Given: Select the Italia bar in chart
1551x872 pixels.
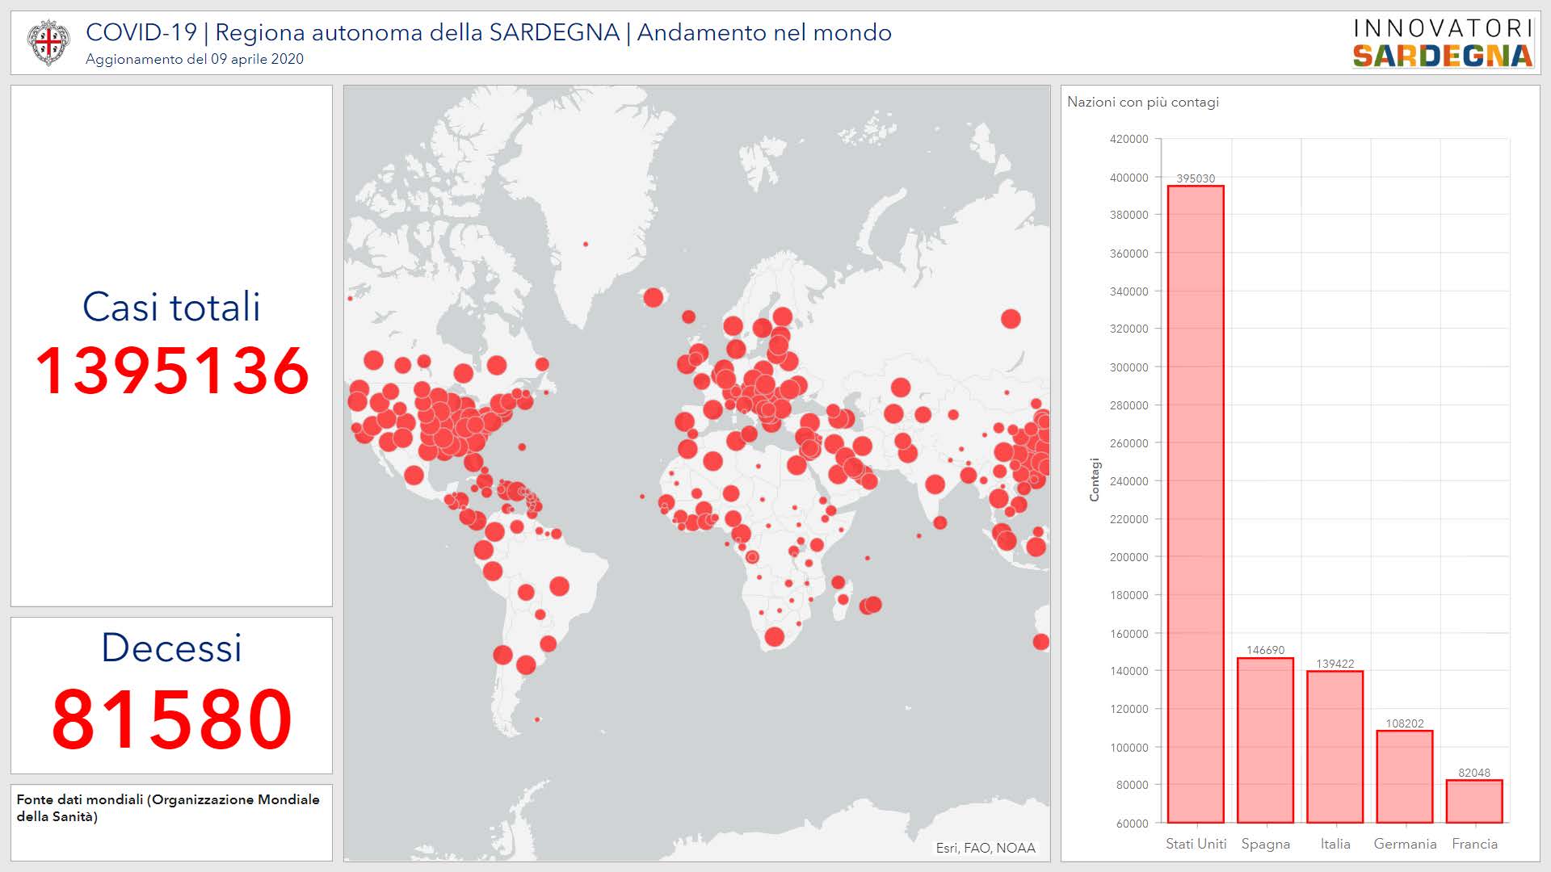Looking at the screenshot, I should tap(1335, 746).
